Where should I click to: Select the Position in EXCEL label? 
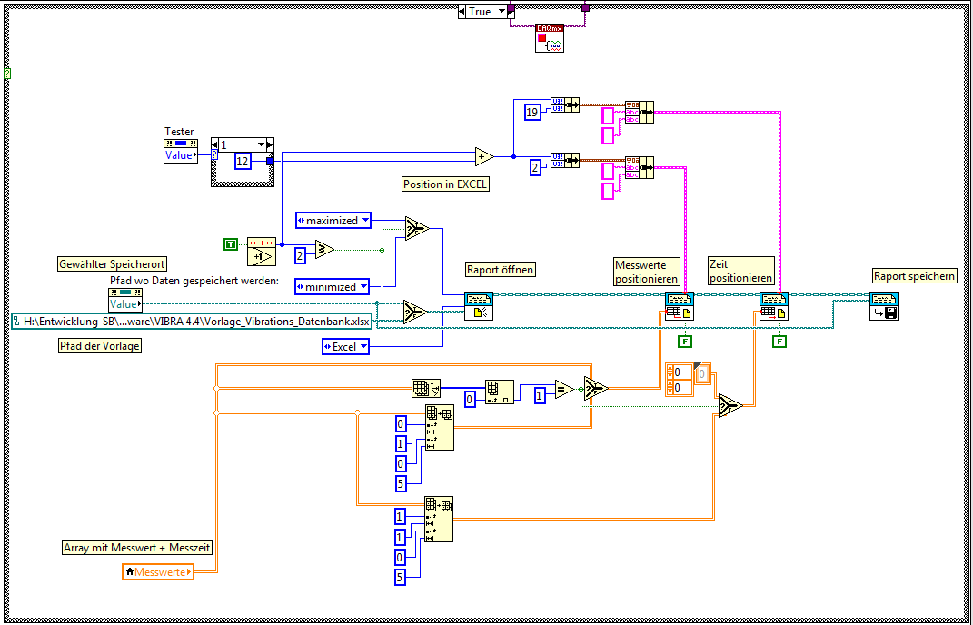click(445, 184)
